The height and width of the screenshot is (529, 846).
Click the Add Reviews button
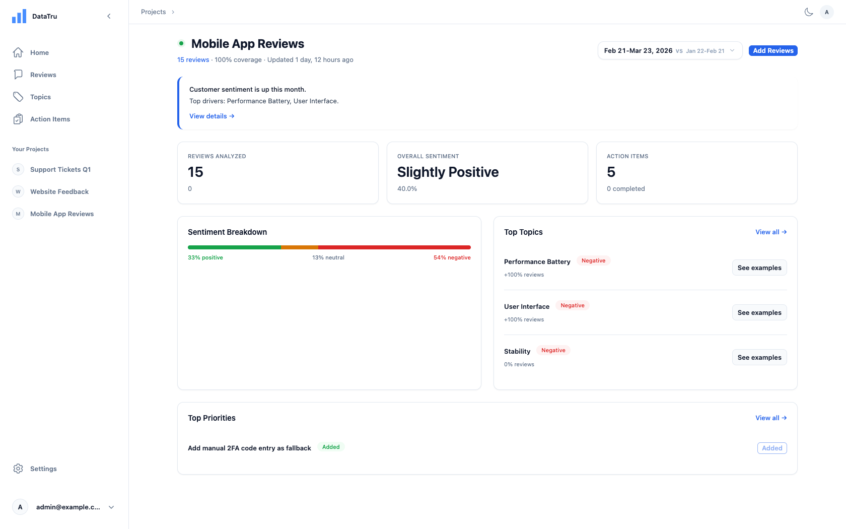pos(772,50)
